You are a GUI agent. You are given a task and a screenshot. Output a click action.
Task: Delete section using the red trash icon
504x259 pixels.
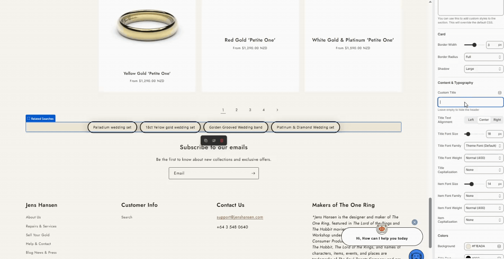click(x=222, y=141)
